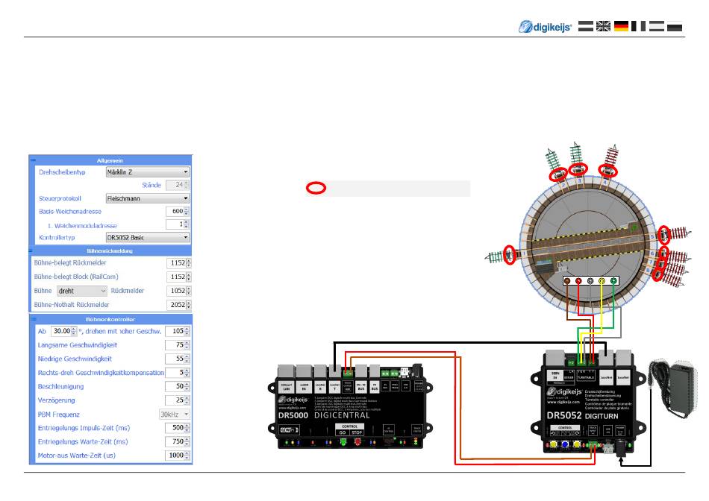Open the Steuerprotokoll dropdown showing Fleischmann
The height and width of the screenshot is (501, 709).
(x=148, y=198)
